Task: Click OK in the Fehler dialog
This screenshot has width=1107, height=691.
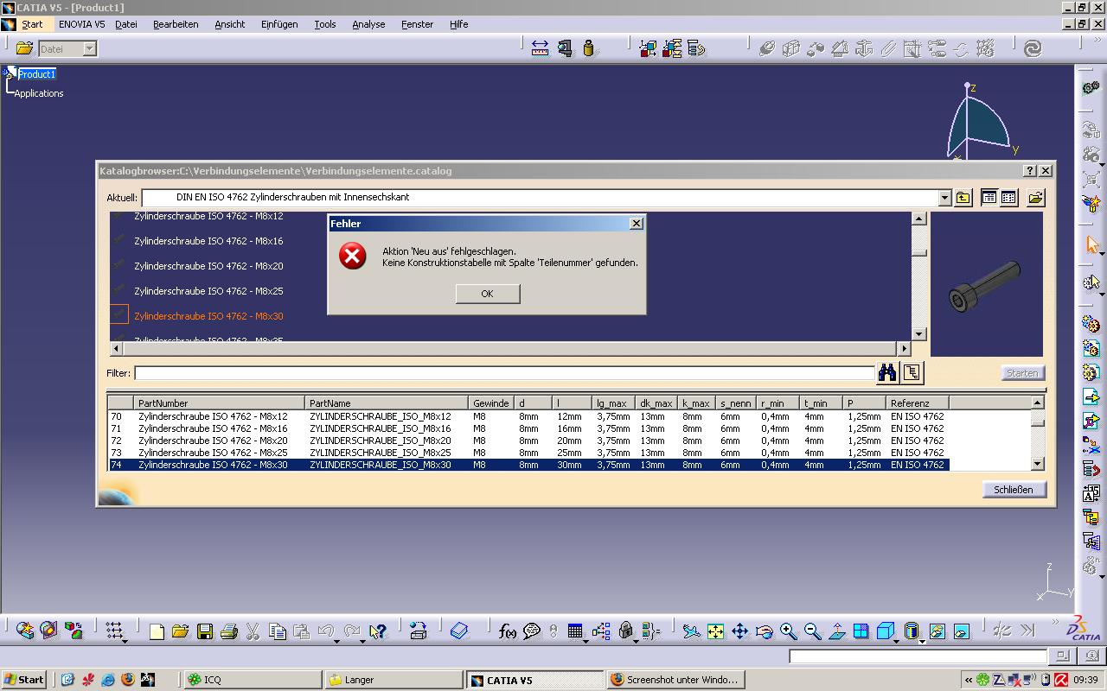Action: [487, 294]
